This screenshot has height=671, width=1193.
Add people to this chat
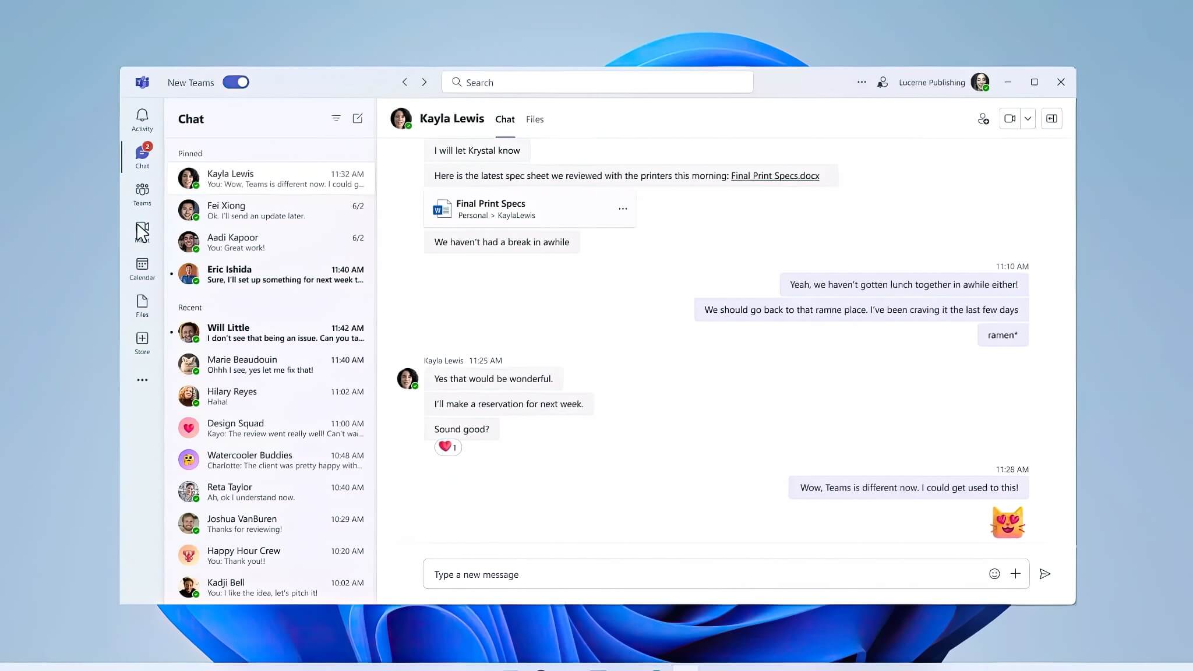tap(983, 118)
